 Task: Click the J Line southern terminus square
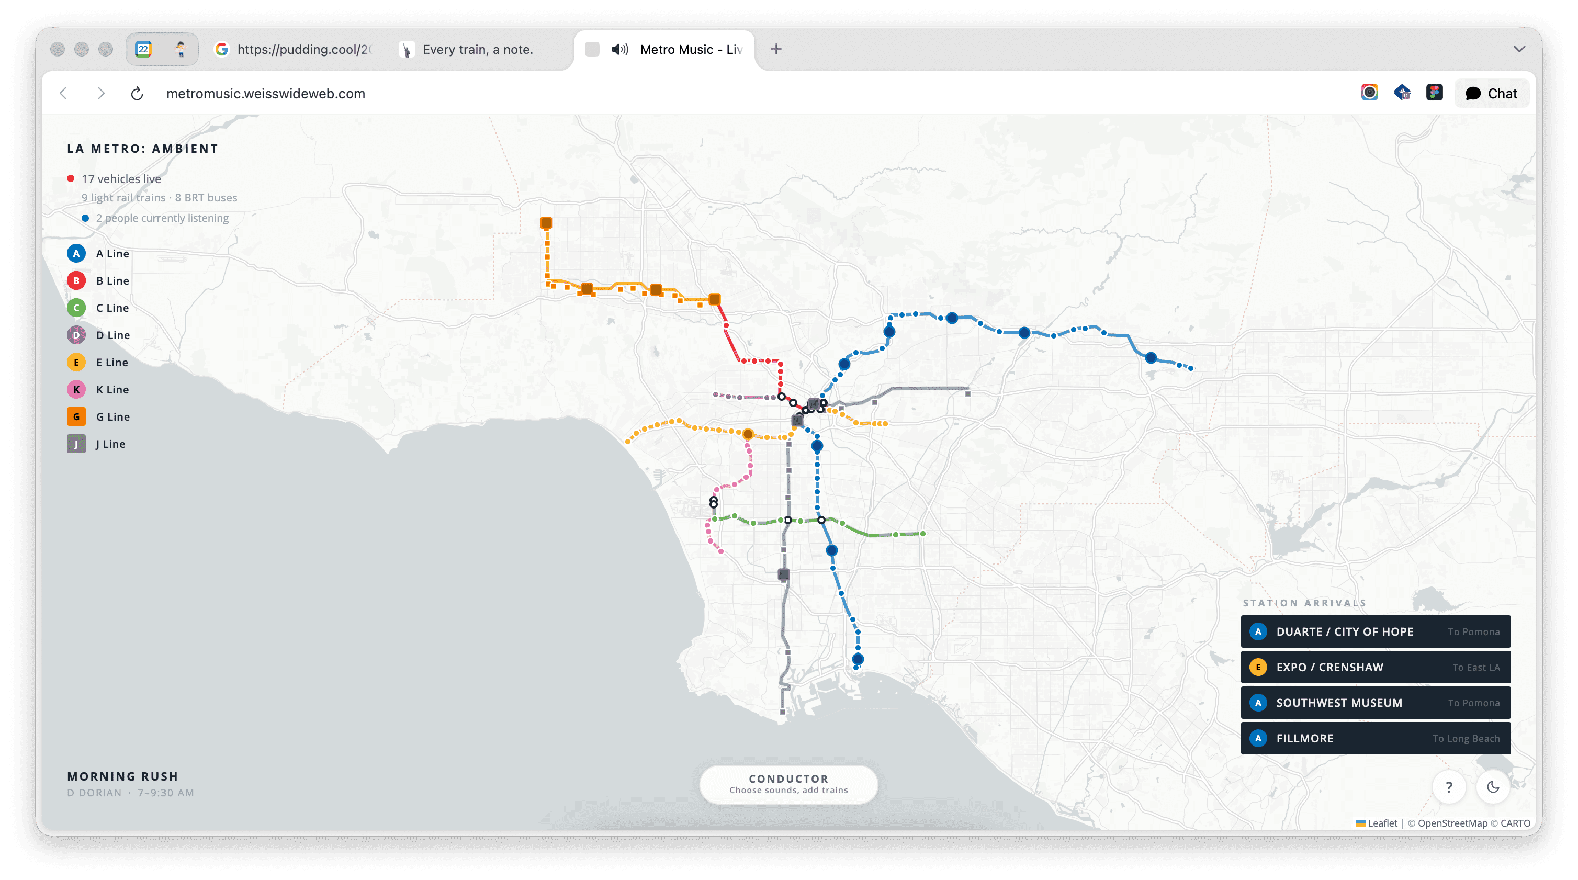[x=782, y=712]
